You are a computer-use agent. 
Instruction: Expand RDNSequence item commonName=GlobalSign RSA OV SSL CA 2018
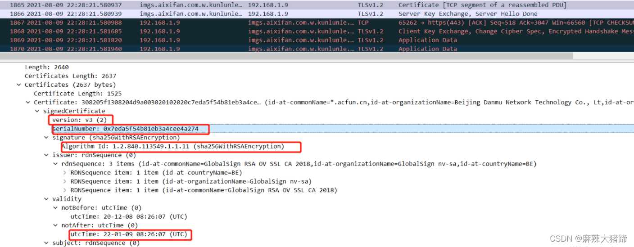click(x=65, y=190)
